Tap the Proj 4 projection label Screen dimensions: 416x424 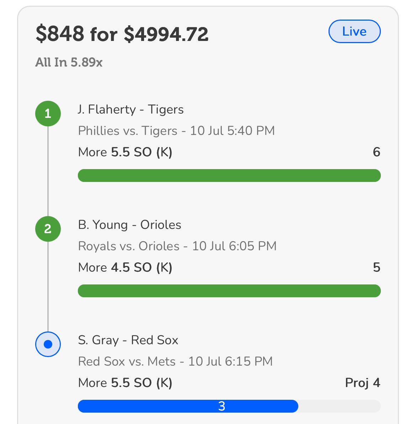363,383
